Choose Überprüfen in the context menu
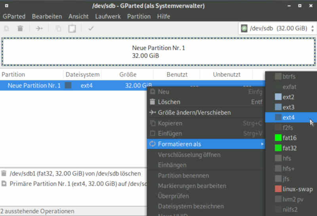317x216 pixels. coord(206,196)
